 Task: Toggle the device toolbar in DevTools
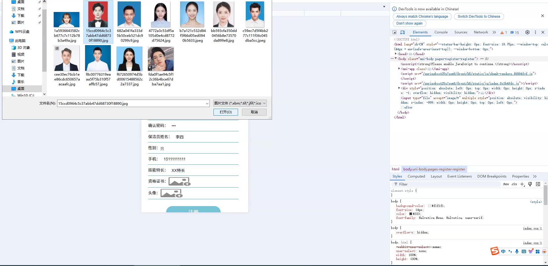click(x=402, y=32)
